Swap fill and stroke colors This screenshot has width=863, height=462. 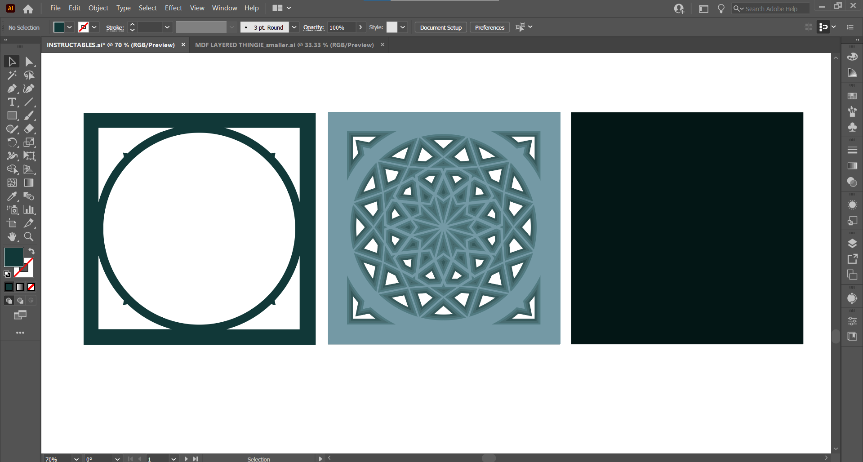coord(31,251)
